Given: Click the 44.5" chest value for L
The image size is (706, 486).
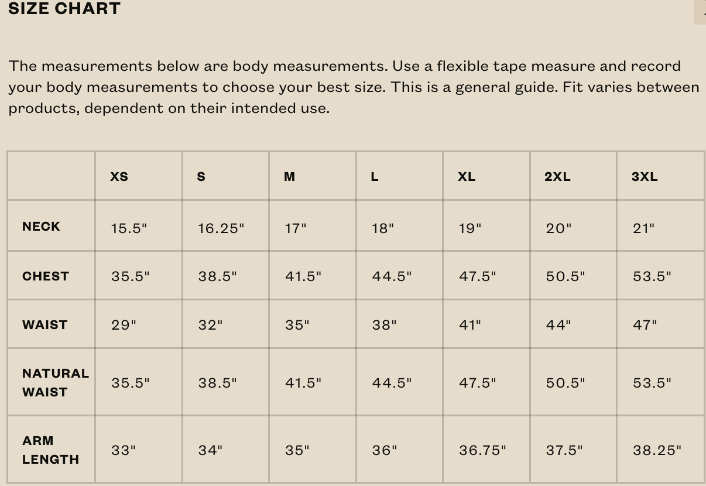Looking at the screenshot, I should click(x=392, y=276).
